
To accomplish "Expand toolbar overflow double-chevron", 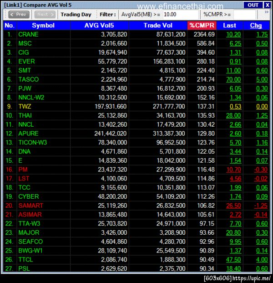I will pos(267,12).
